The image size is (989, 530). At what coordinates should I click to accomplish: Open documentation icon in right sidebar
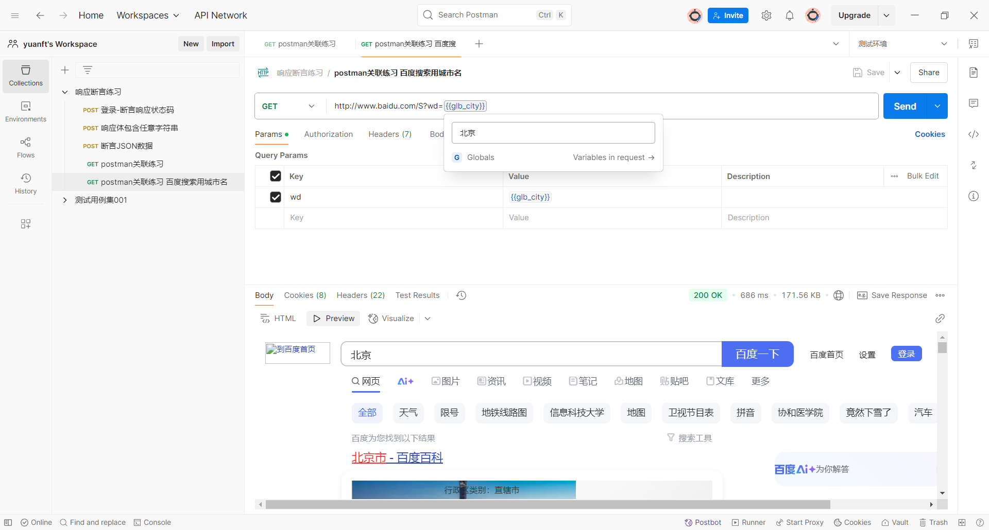(974, 73)
